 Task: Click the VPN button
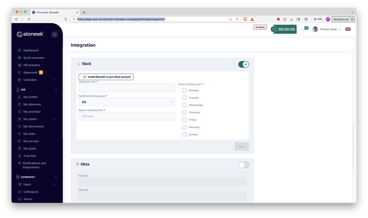pyautogui.click(x=318, y=19)
